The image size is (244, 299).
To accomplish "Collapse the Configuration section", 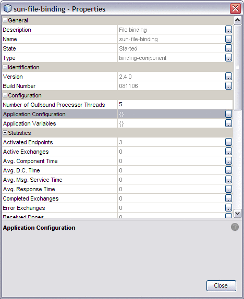I will [x=5, y=95].
